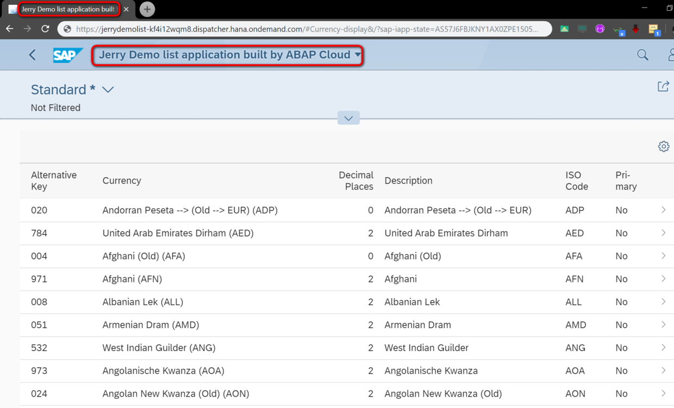Click the red download arrow extension icon

(635, 29)
